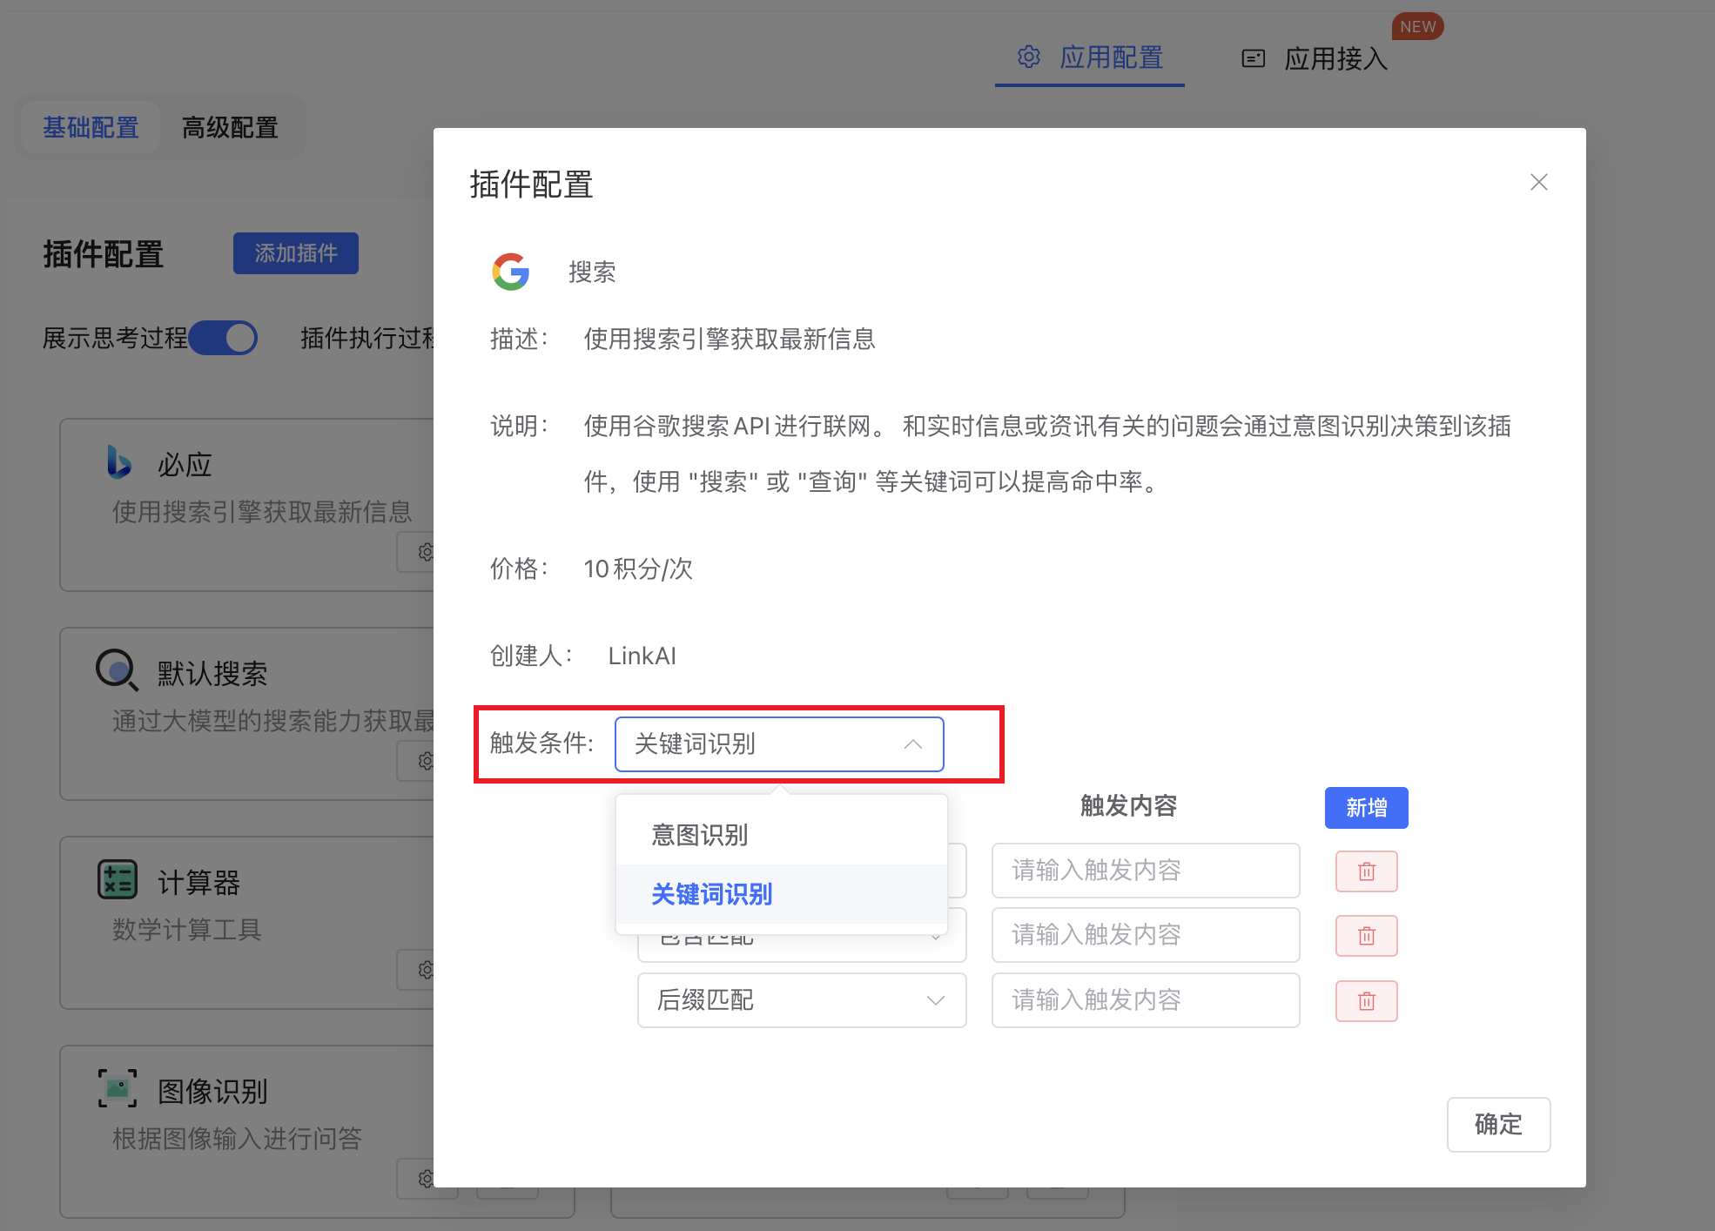Click the card icon beside 应用接入
This screenshot has height=1231, width=1715.
(x=1253, y=58)
